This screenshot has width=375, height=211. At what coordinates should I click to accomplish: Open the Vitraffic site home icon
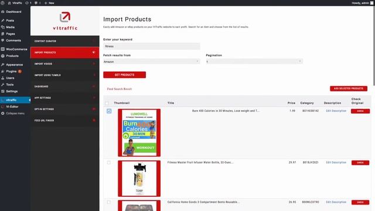[x=9, y=3]
